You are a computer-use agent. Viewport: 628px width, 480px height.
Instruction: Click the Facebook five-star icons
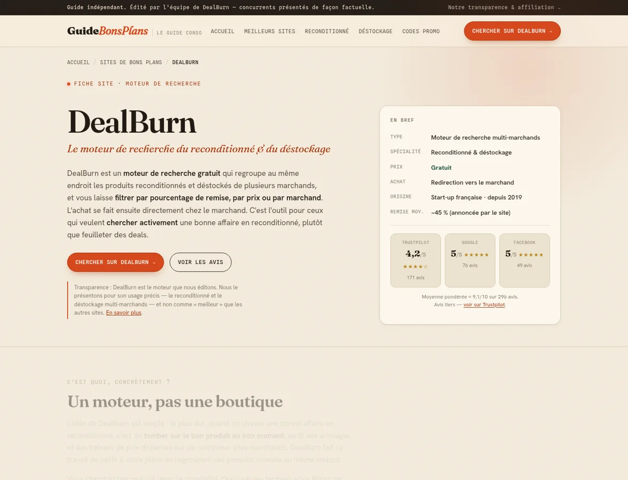[531, 255]
